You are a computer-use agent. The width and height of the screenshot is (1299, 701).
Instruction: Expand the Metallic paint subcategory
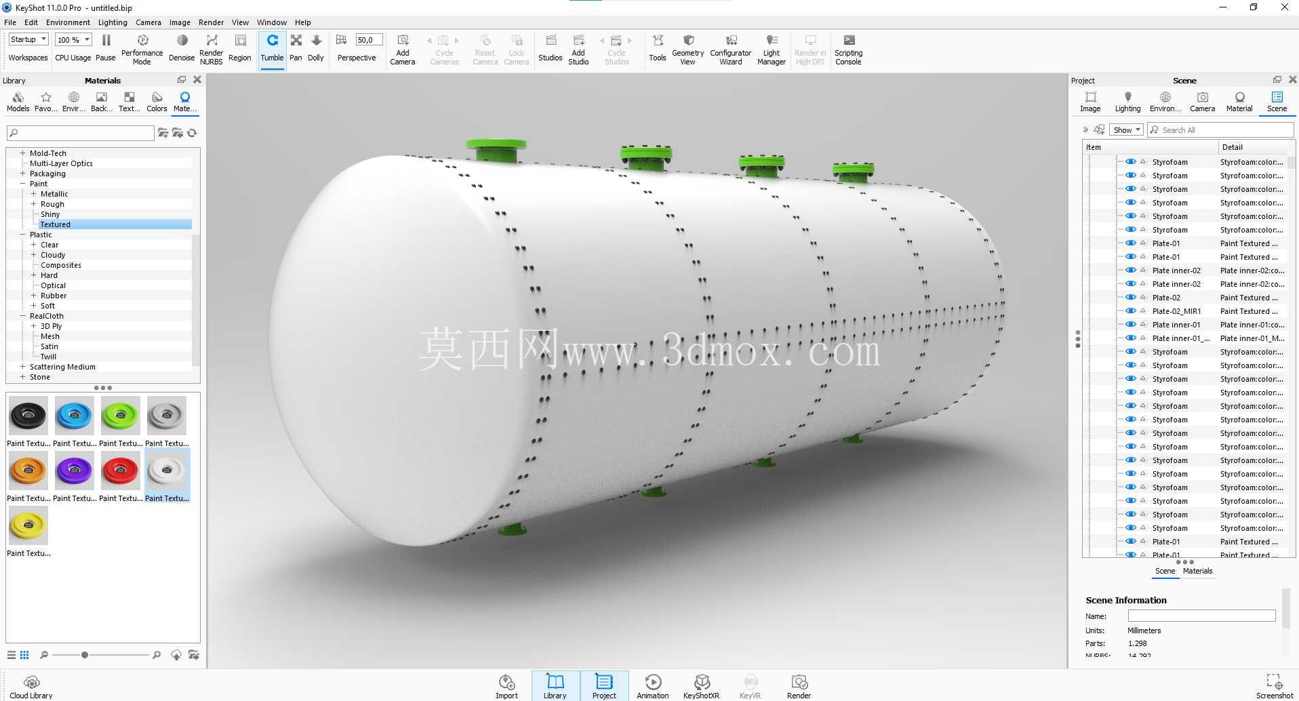pos(33,194)
